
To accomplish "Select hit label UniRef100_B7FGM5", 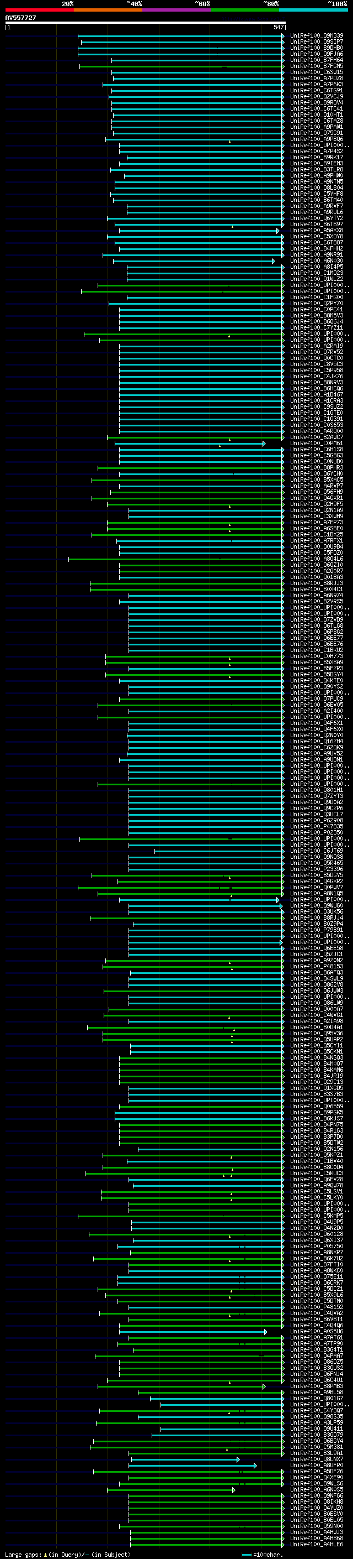I will 317,66.
